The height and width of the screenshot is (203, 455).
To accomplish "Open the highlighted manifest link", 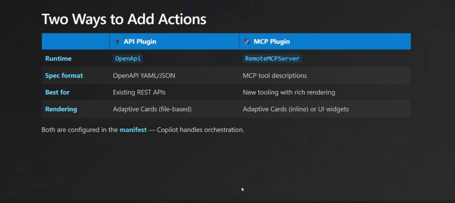I will [x=133, y=130].
